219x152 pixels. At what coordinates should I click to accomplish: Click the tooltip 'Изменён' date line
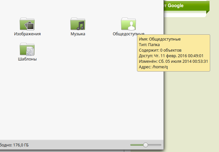(x=174, y=61)
